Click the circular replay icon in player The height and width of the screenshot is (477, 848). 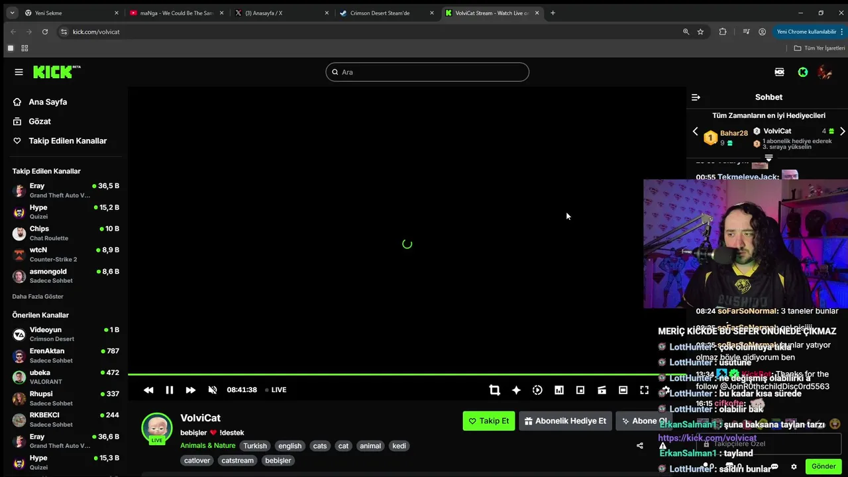pos(537,390)
